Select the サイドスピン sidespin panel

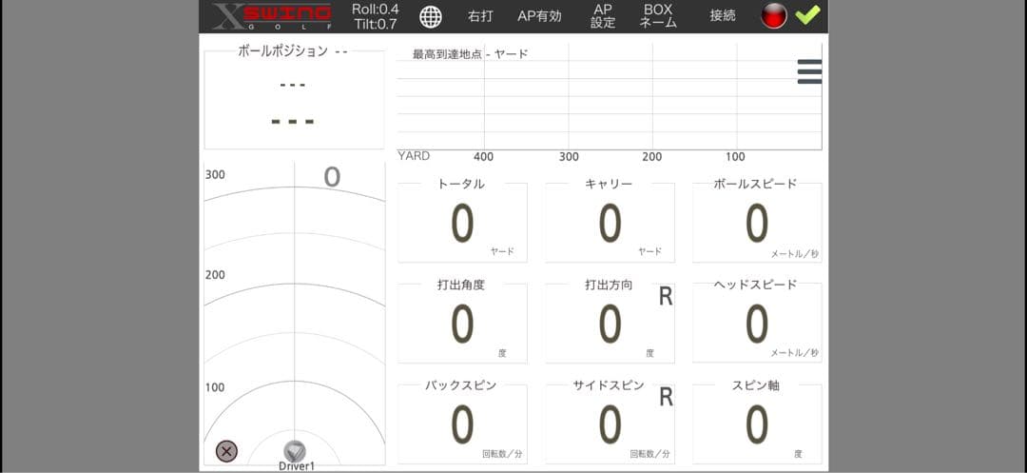610,422
